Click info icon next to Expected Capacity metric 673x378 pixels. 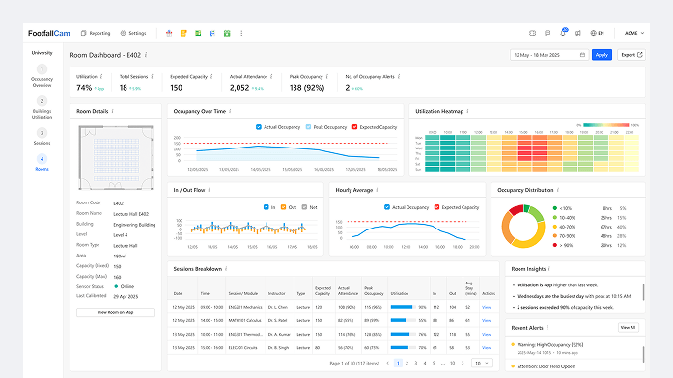pos(211,77)
